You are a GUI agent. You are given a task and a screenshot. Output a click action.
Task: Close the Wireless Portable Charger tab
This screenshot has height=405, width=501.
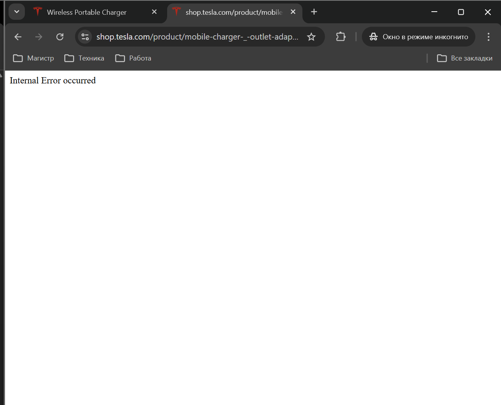(154, 12)
